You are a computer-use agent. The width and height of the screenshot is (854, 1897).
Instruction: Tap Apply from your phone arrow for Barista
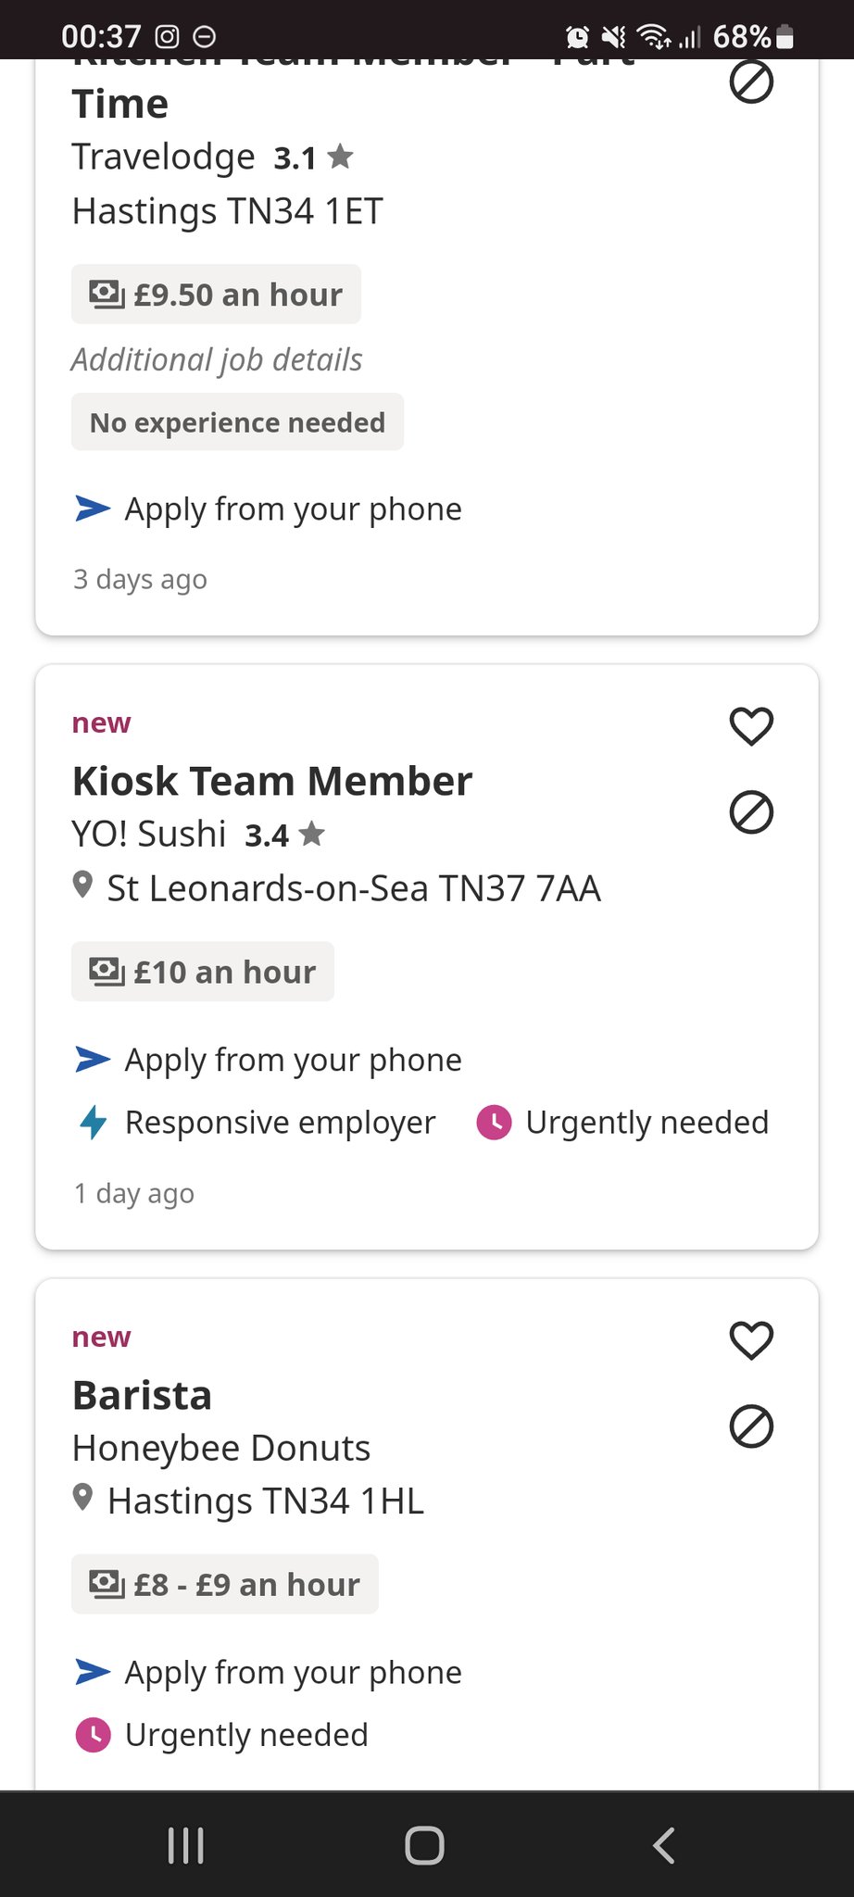pos(93,1672)
